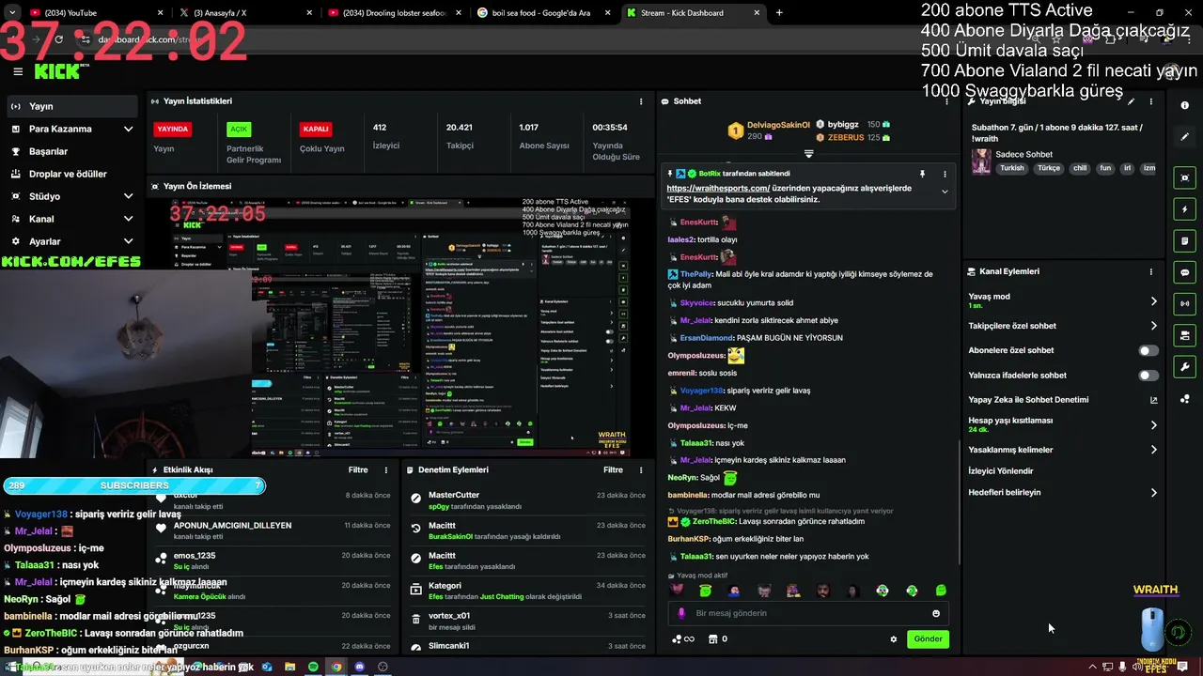Click İzleyici Yönlendir
Image resolution: width=1203 pixels, height=676 pixels.
(x=1000, y=471)
